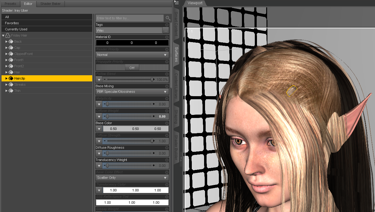This screenshot has width=375, height=212.
Task: Open the Base Color Effect Scatter Only dropdown
Action: [132, 178]
